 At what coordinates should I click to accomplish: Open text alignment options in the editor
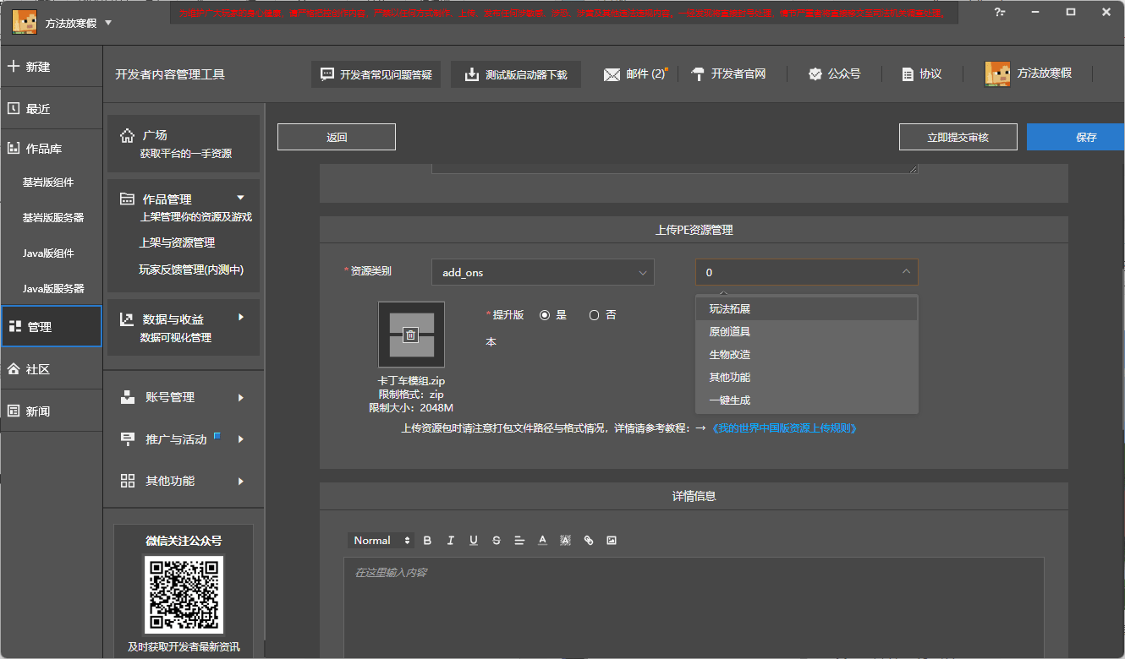pos(519,541)
